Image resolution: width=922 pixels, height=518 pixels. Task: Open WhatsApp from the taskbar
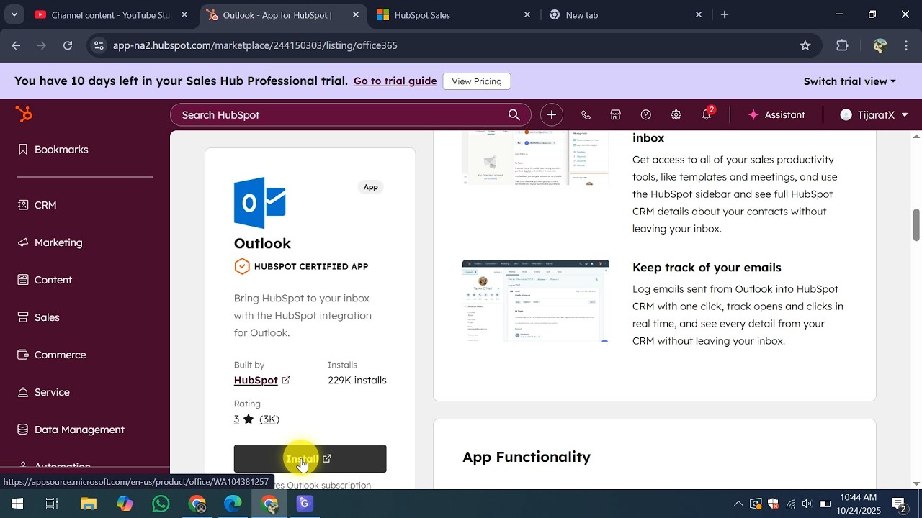point(161,504)
